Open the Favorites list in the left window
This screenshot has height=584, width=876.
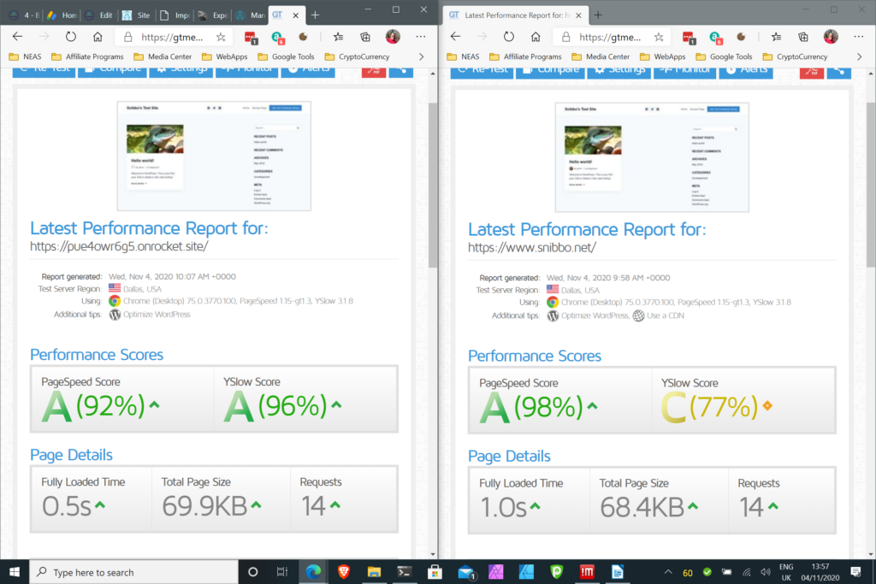coord(338,37)
